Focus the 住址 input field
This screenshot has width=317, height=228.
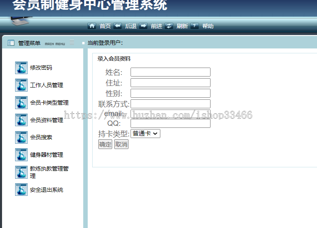coord(171,83)
